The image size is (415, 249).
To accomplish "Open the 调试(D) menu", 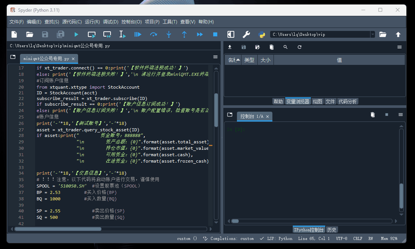I will [x=111, y=22].
